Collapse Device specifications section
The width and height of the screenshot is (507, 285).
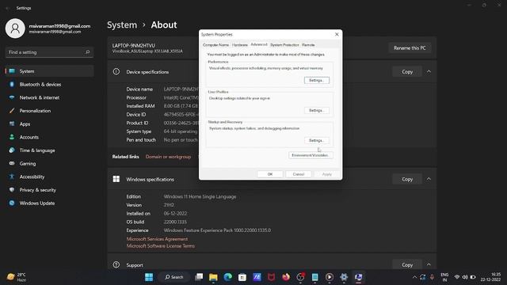pyautogui.click(x=429, y=71)
